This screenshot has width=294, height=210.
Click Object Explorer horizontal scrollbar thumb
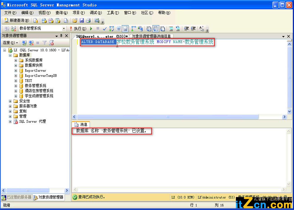pos(28,190)
